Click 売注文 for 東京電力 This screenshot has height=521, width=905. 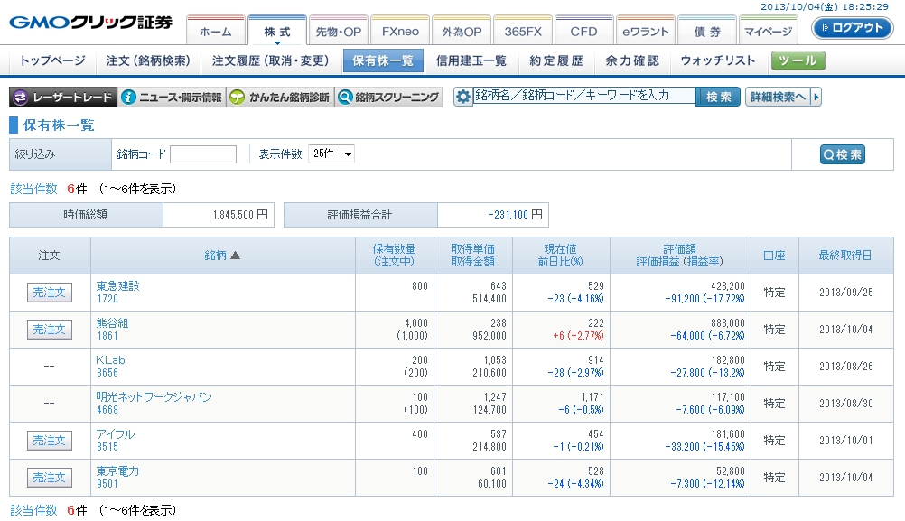click(50, 478)
